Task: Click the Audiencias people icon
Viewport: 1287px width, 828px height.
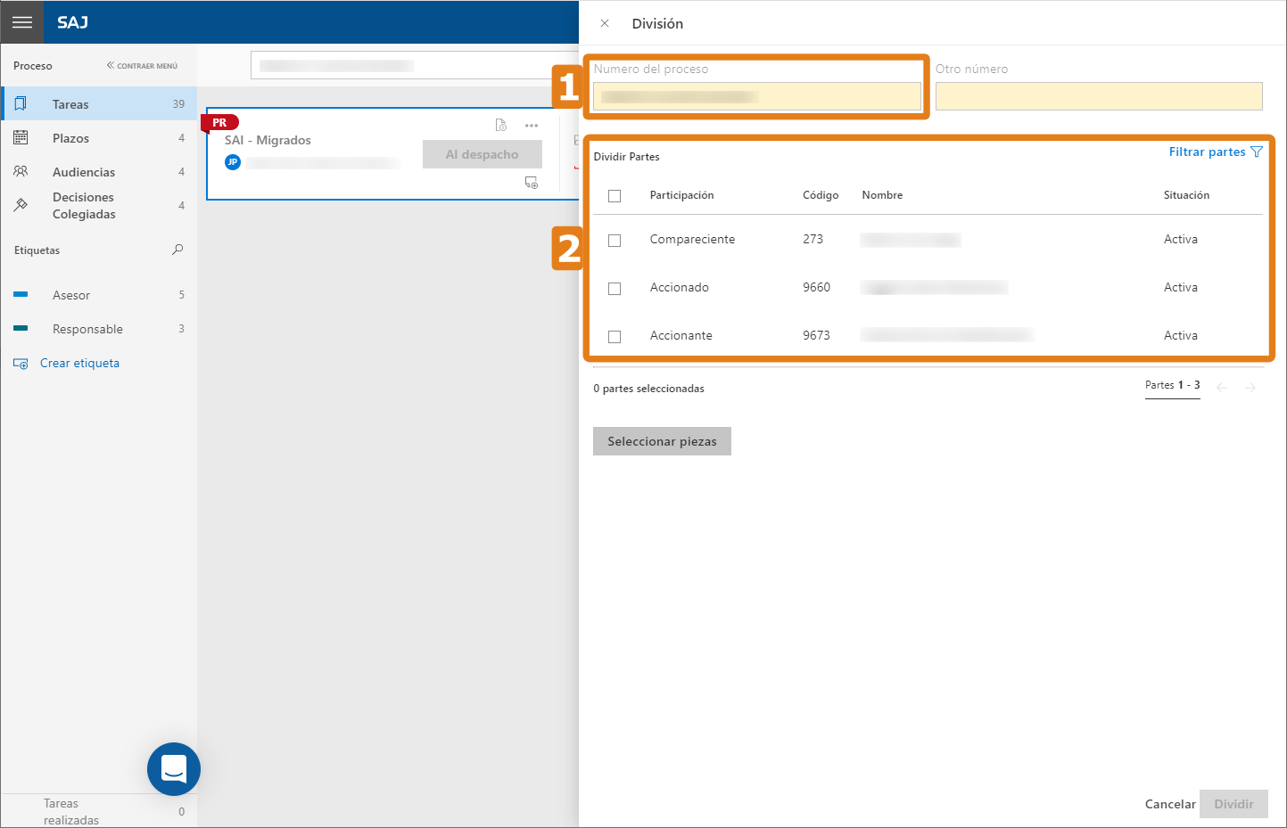Action: coord(21,171)
